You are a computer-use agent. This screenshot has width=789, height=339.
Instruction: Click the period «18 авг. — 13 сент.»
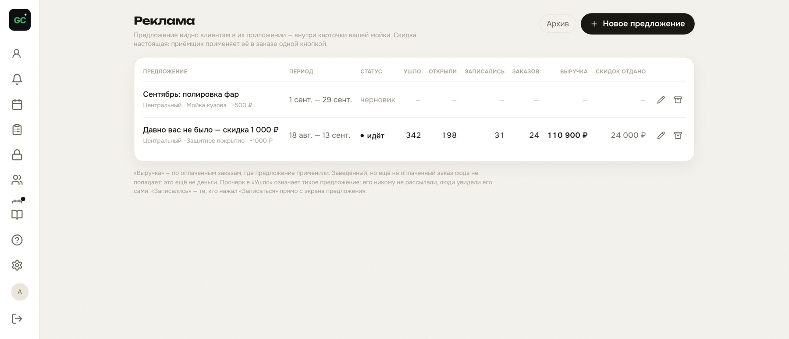pyautogui.click(x=320, y=135)
